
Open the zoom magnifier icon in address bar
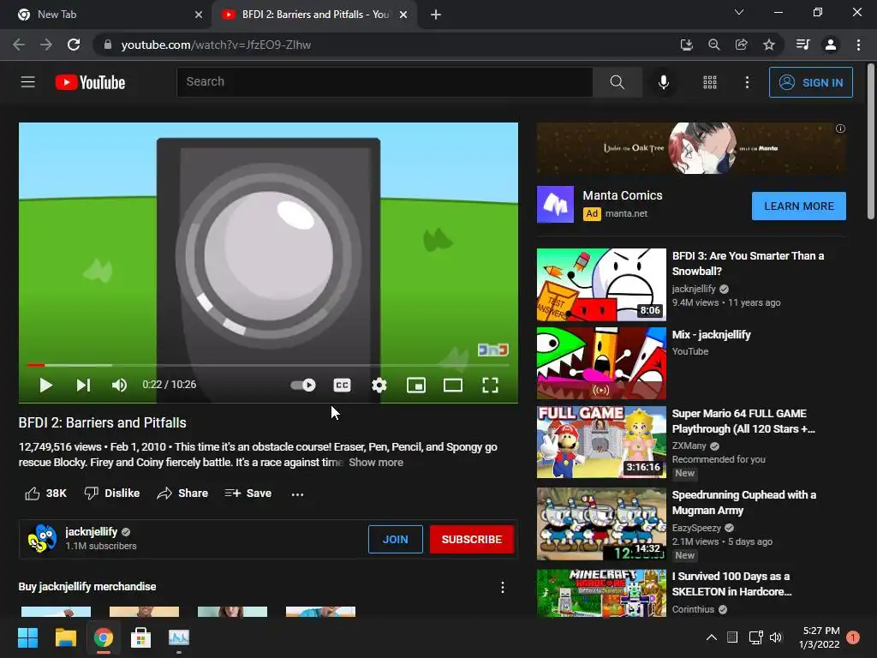click(x=713, y=45)
